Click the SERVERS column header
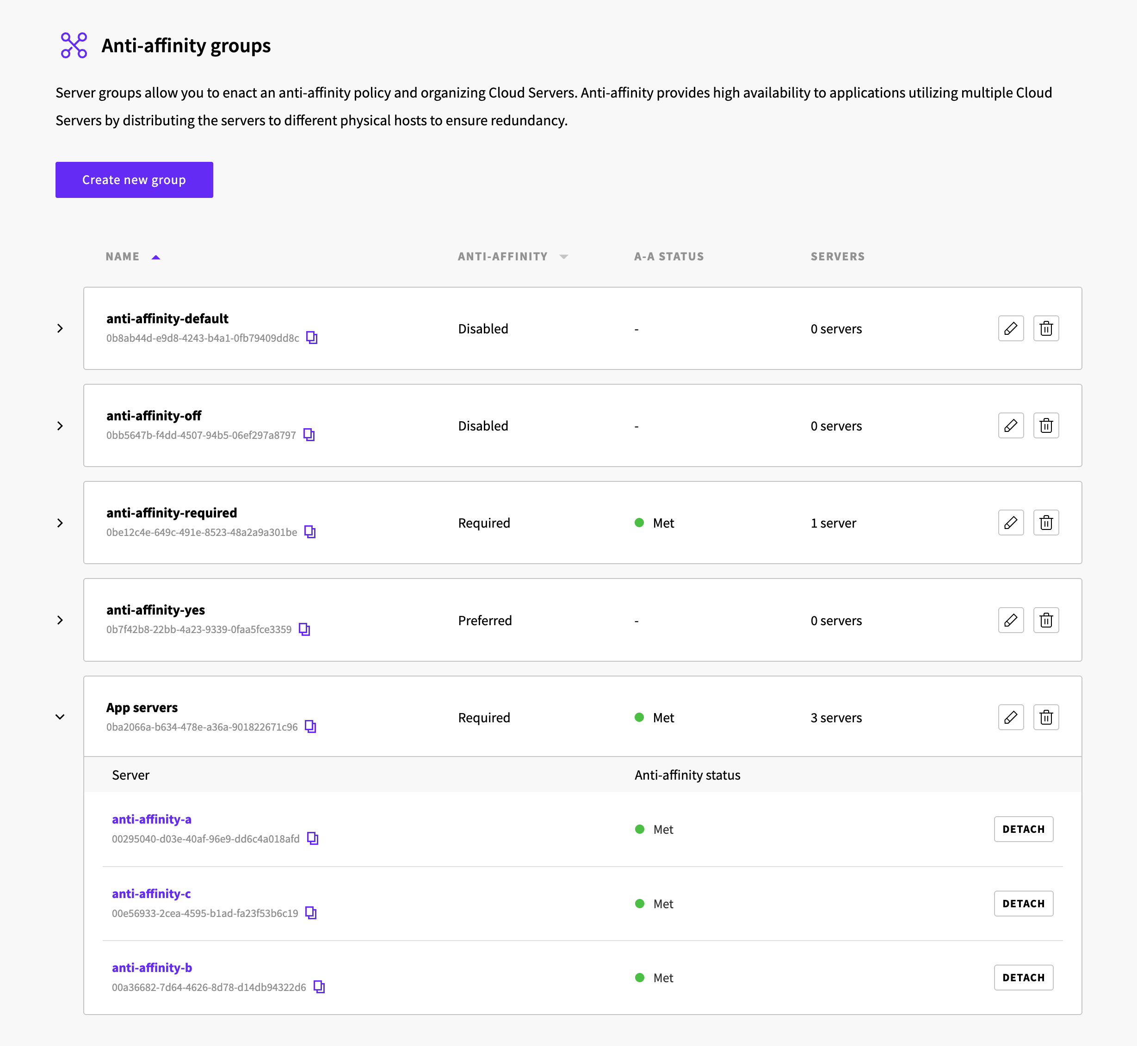This screenshot has height=1046, width=1137. [837, 256]
